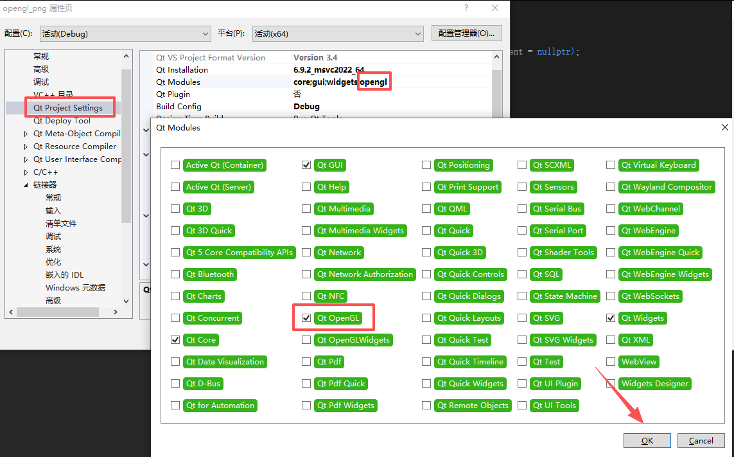Viewport: 734px width, 457px height.
Task: Enable the Qt OpenGLWidgets module checkbox
Action: pos(306,340)
